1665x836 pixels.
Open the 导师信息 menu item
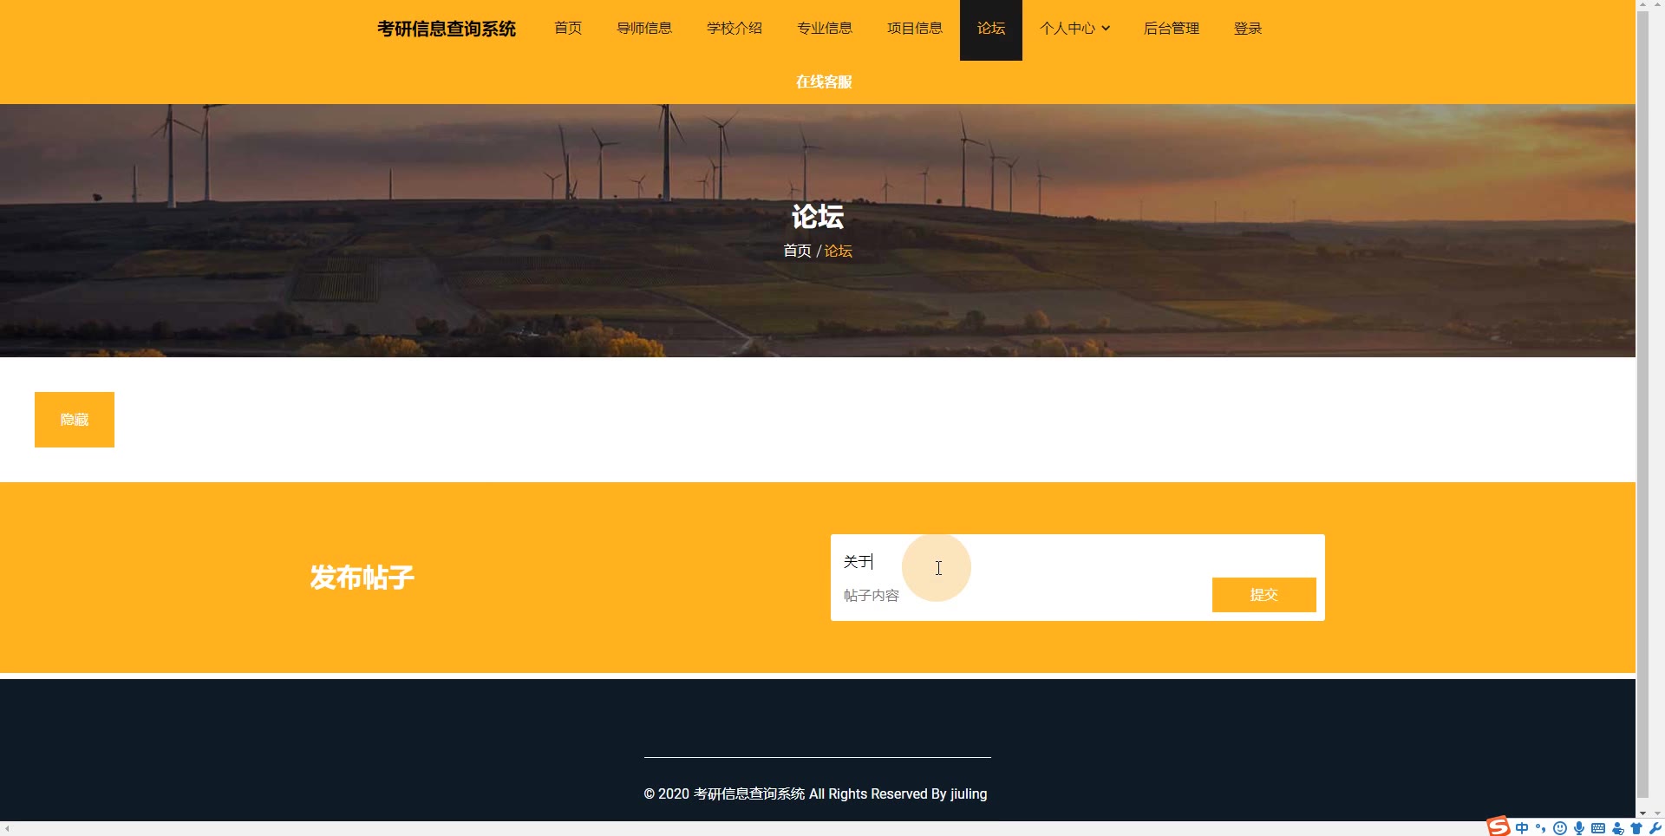tap(644, 29)
